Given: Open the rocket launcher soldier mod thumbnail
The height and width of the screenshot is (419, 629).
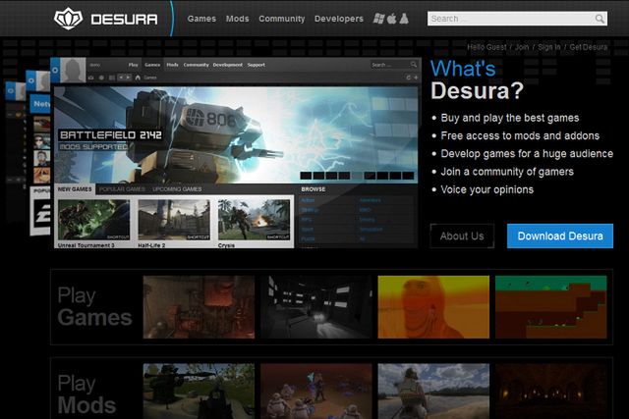Looking at the screenshot, I should [199, 392].
